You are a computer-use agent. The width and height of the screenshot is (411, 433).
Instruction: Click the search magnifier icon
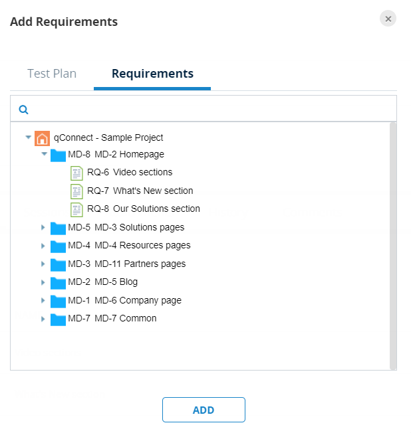pyautogui.click(x=23, y=110)
